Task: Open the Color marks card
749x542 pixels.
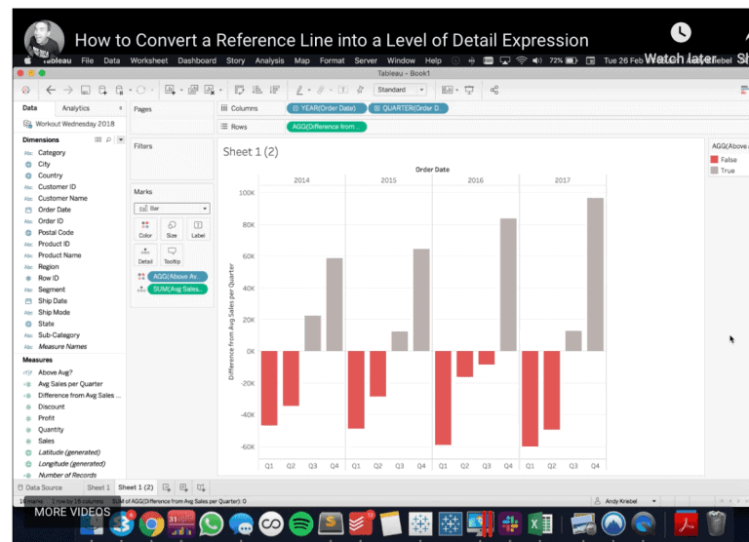Action: 145,229
